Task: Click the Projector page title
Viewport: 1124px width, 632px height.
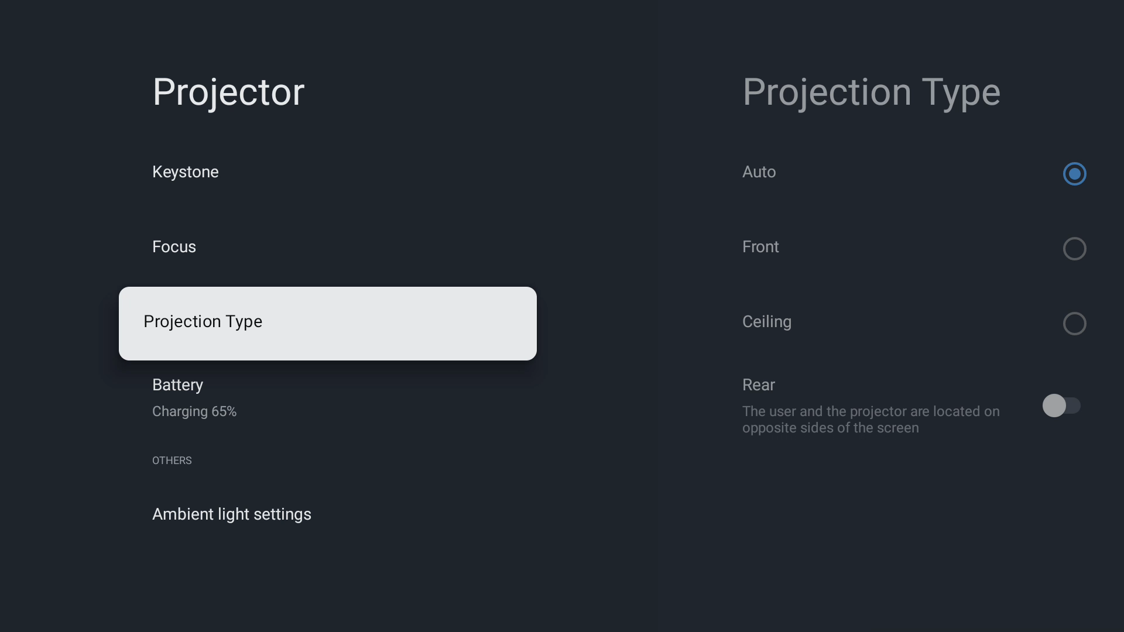Action: (228, 92)
